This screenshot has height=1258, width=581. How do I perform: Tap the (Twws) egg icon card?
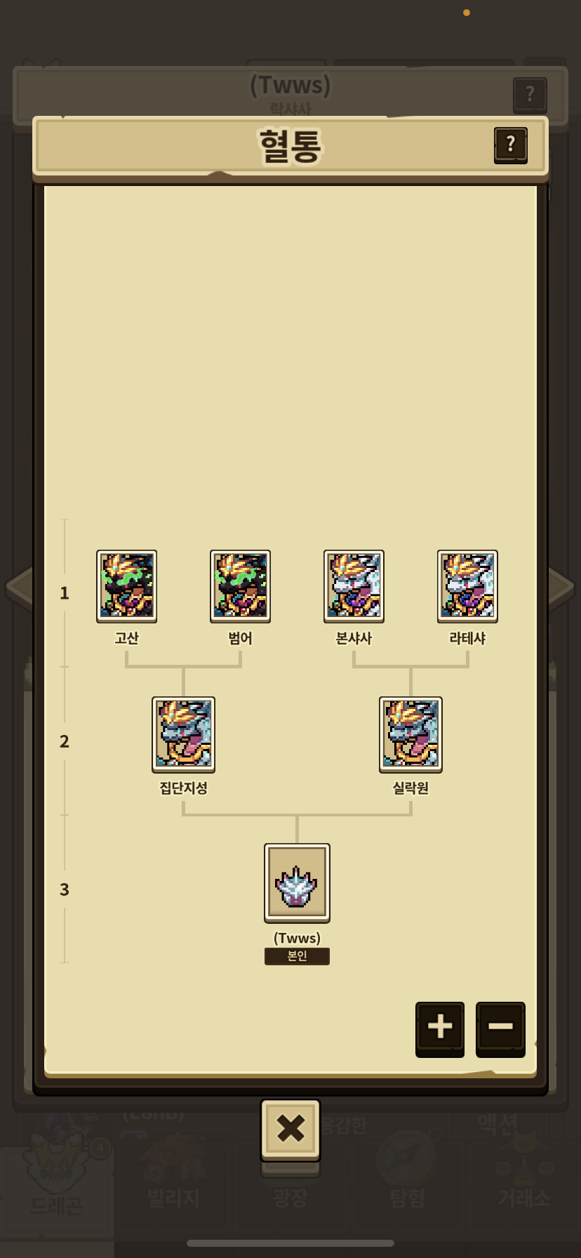pos(297,883)
